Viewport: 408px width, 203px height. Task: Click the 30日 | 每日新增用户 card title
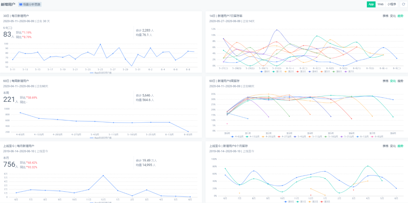click(x=16, y=16)
